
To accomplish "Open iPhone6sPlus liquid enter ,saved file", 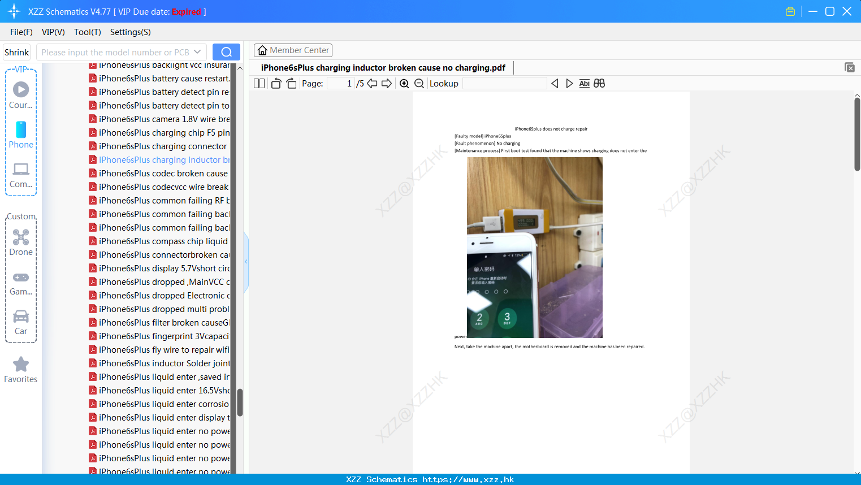I will (159, 377).
